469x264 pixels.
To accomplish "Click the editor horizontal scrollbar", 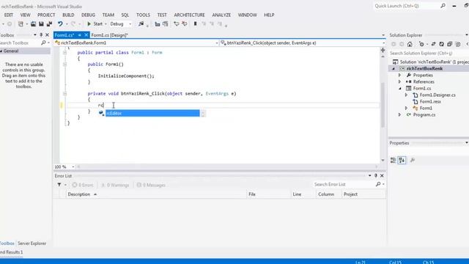I will 227,166.
